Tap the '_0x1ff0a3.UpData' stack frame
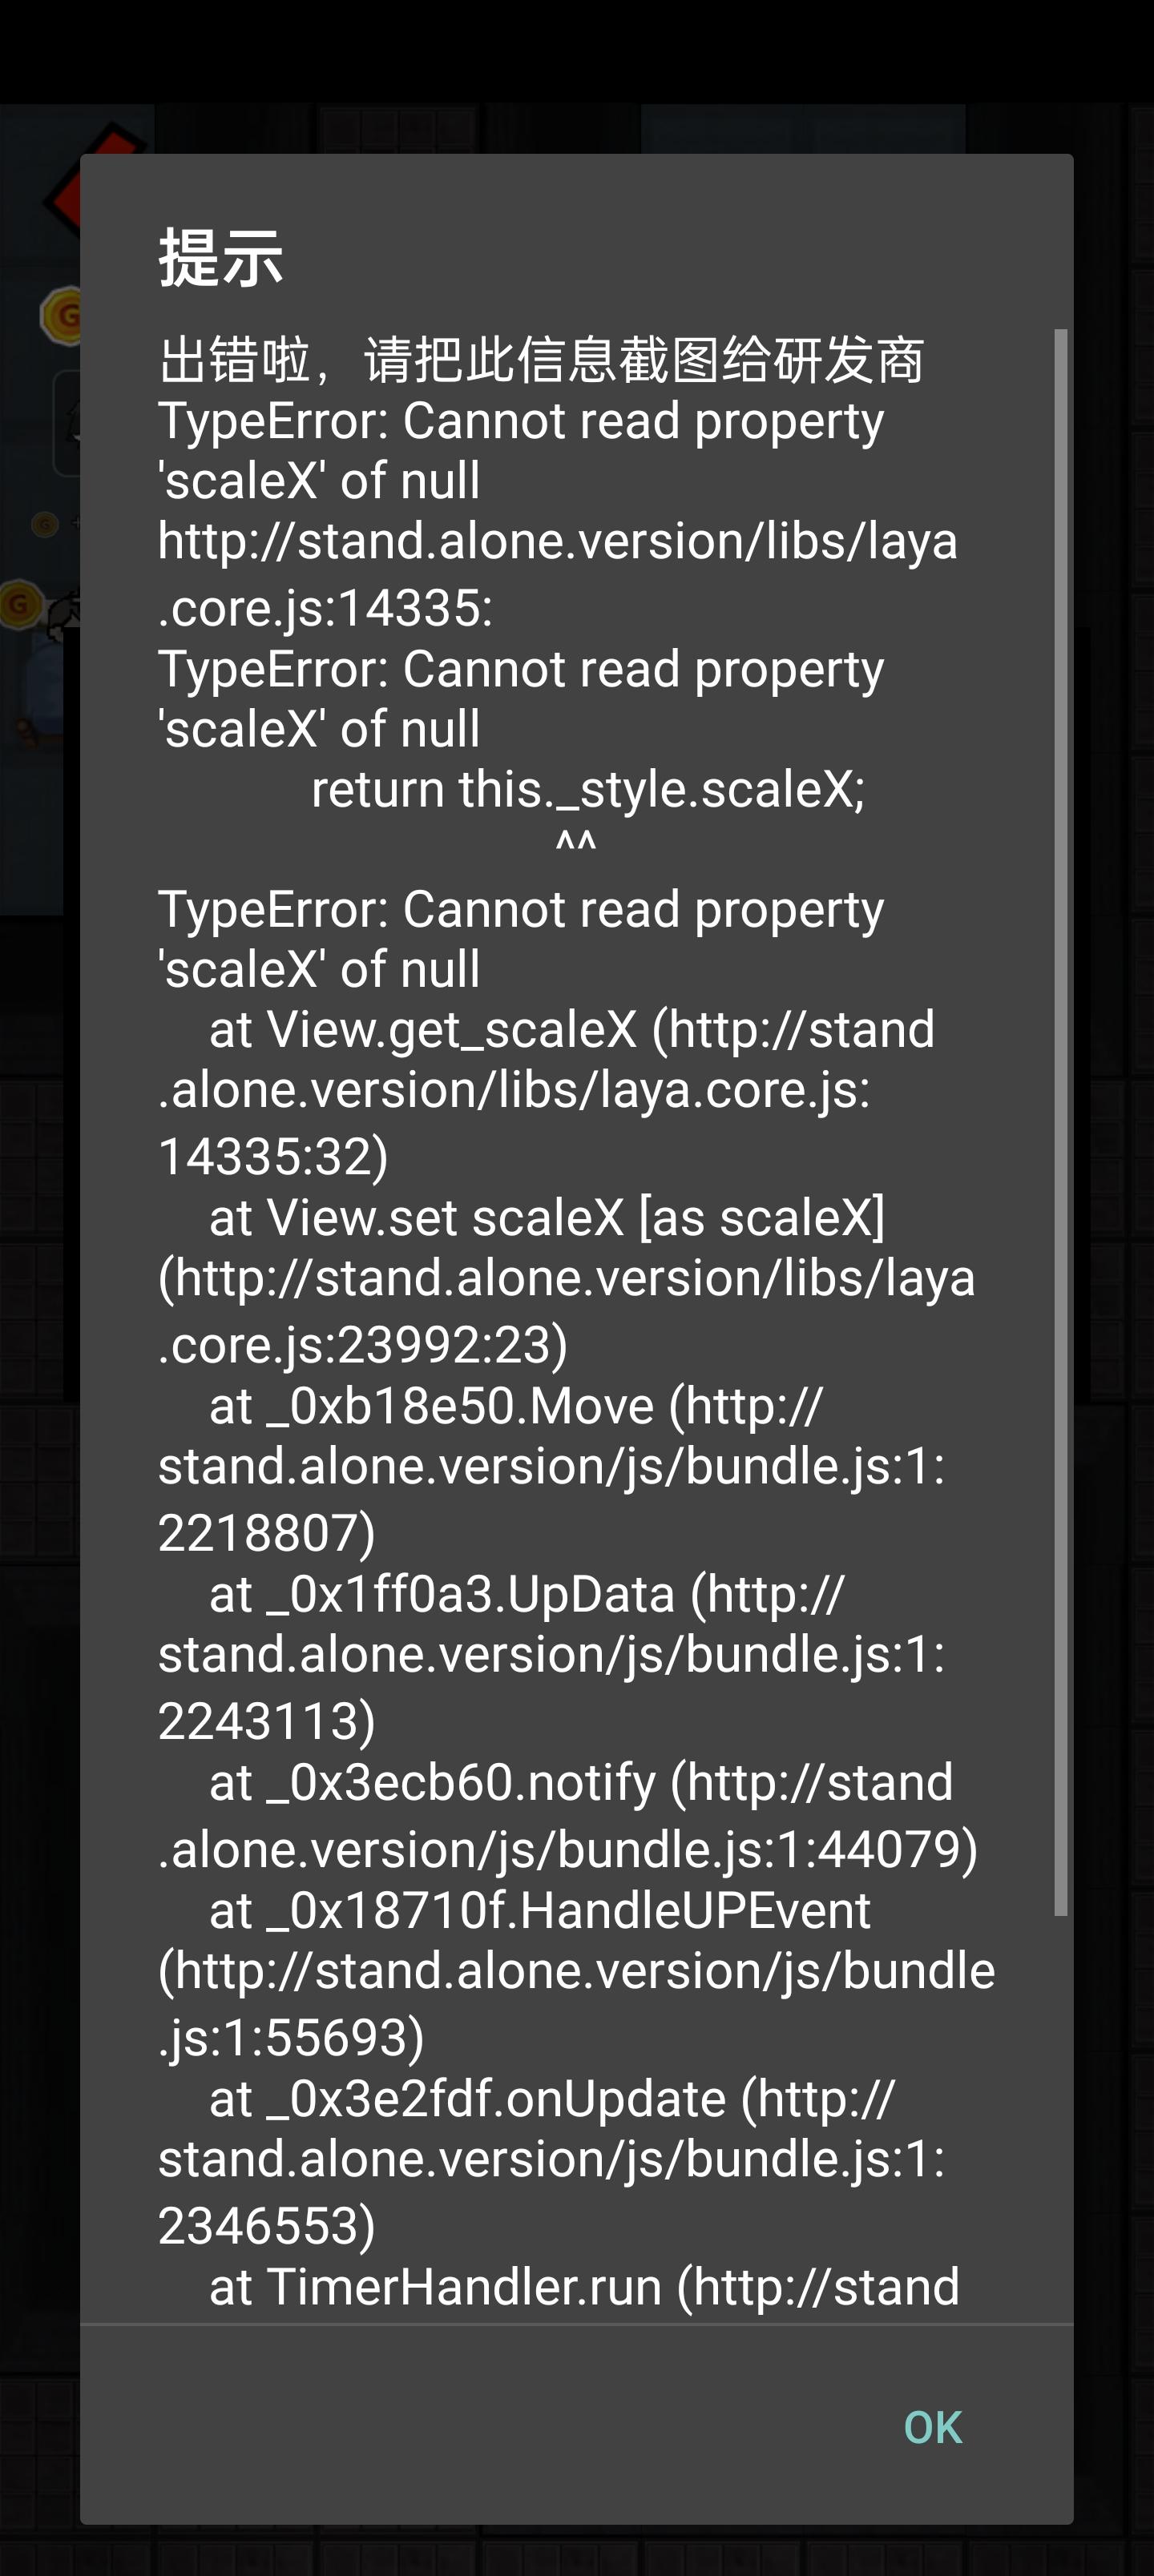 526,1595
